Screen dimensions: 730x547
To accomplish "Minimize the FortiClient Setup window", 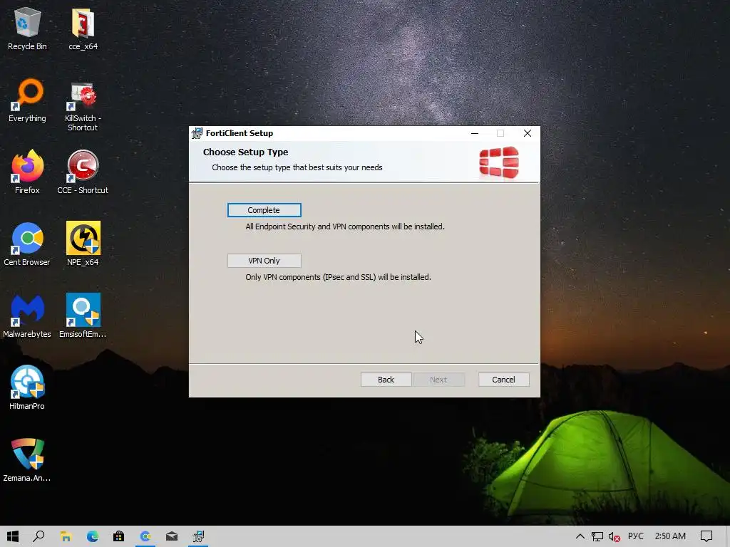I will [x=475, y=133].
